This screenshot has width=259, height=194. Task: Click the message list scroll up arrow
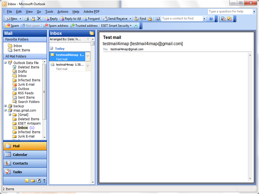93,39
